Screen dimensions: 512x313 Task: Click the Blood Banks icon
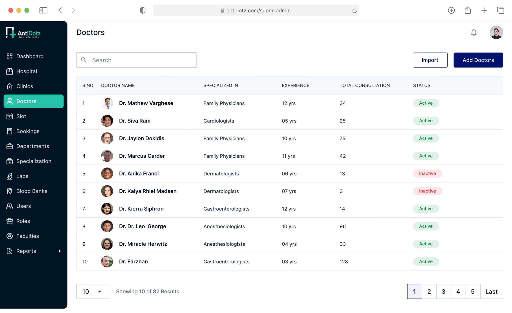pos(9,191)
